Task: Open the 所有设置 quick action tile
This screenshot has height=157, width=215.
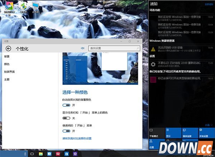Action: point(206,133)
